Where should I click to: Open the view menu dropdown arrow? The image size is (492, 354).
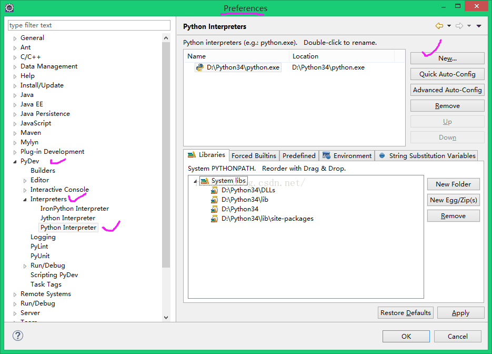[479, 26]
